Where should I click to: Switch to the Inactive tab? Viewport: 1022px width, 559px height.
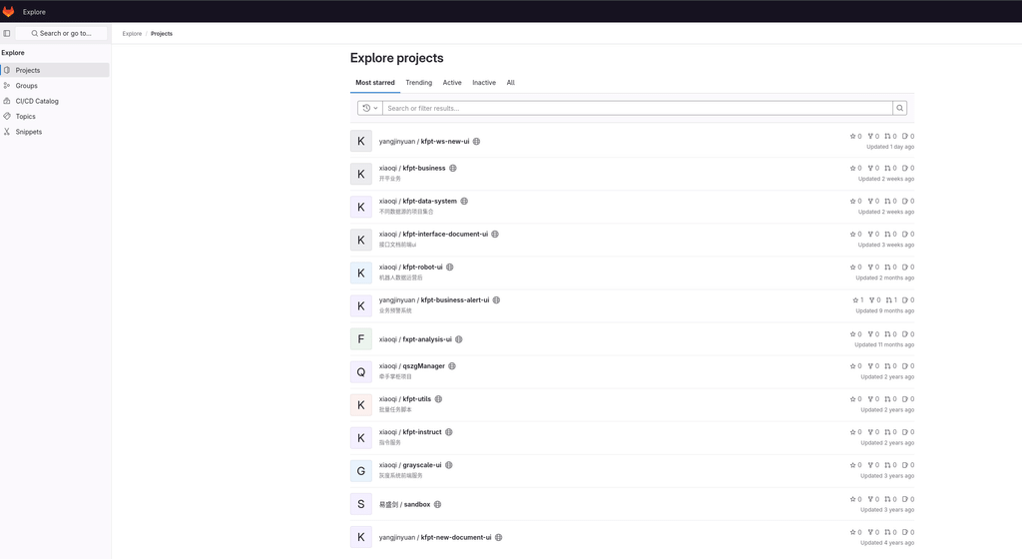(484, 83)
